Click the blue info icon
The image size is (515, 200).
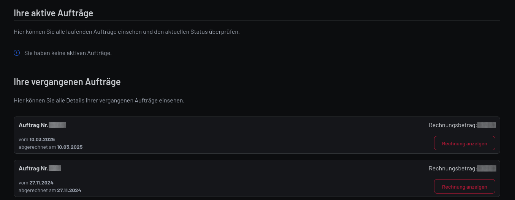click(17, 53)
